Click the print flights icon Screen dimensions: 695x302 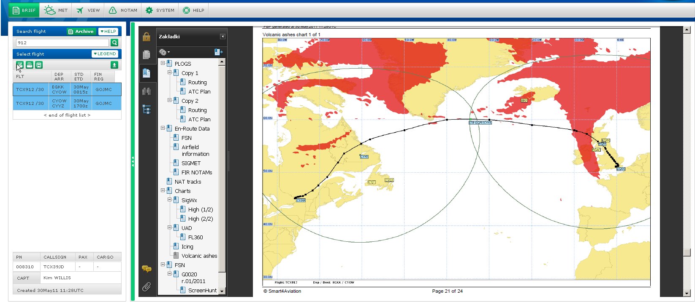click(x=30, y=65)
